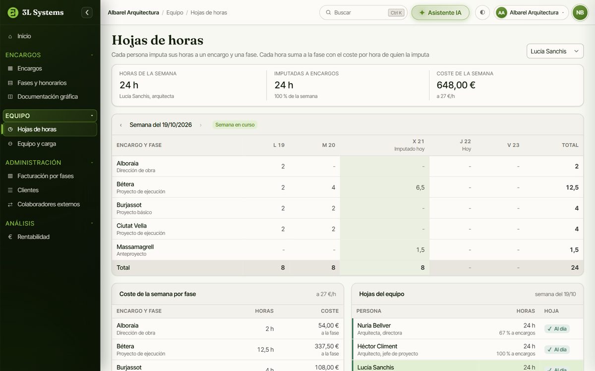
Task: Click Alboraia cost 54,00 € in phase table
Action: pos(328,325)
